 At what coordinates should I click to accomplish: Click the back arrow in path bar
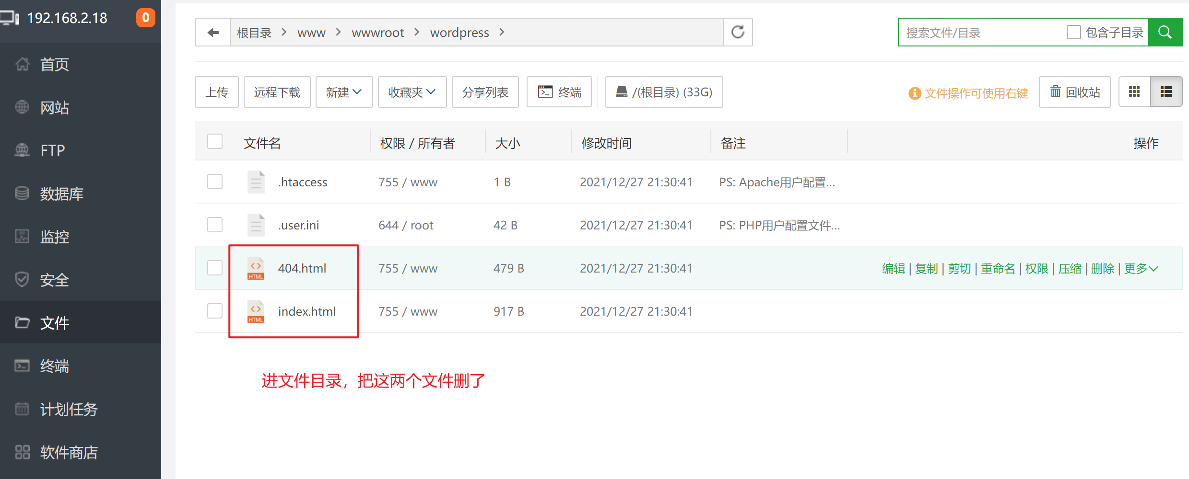click(x=213, y=33)
